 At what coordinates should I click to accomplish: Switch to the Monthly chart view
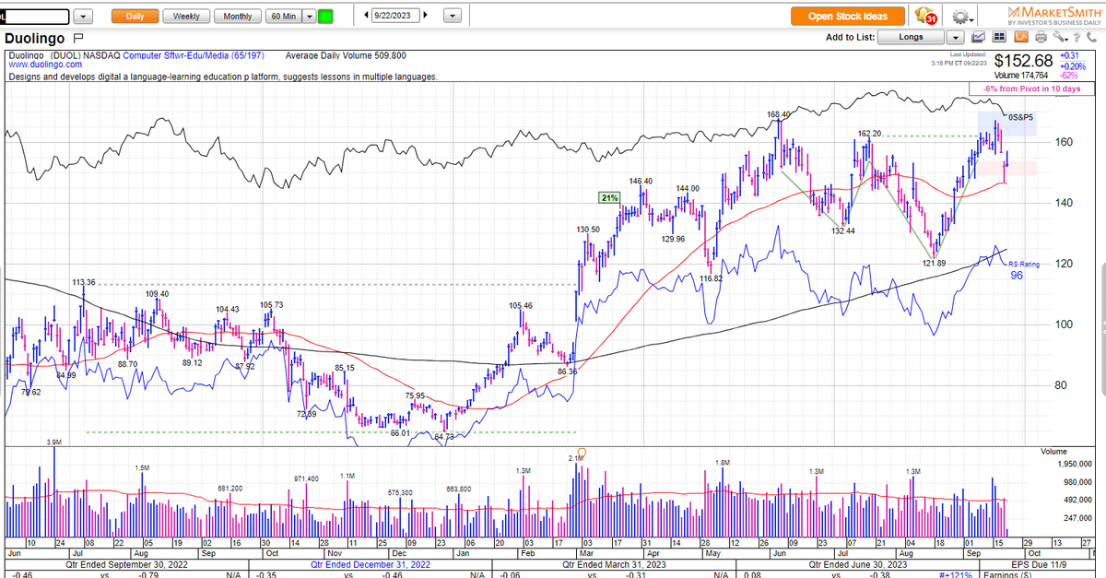[237, 15]
